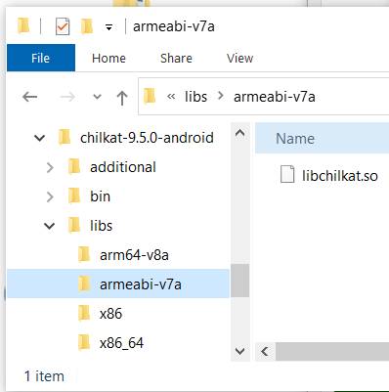389x392 pixels.
Task: Click navigation pane scroll down arrow
Action: coord(240,351)
